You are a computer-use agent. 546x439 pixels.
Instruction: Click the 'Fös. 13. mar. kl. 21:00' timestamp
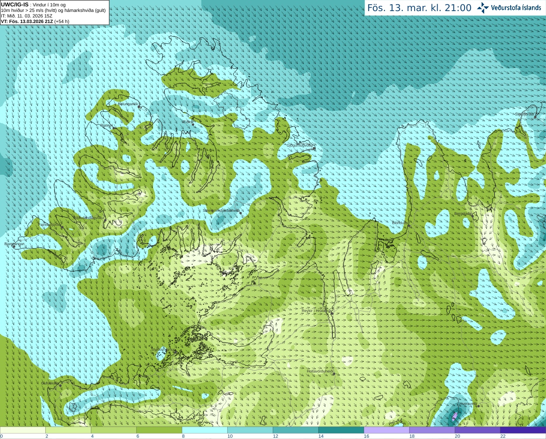click(419, 8)
